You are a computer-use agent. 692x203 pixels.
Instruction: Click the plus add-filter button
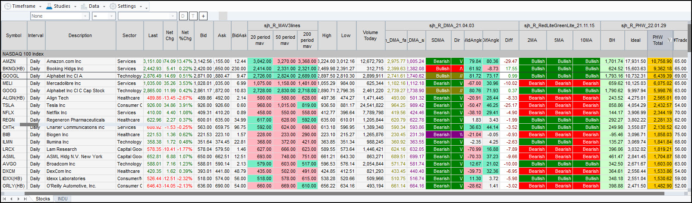click(x=203, y=16)
